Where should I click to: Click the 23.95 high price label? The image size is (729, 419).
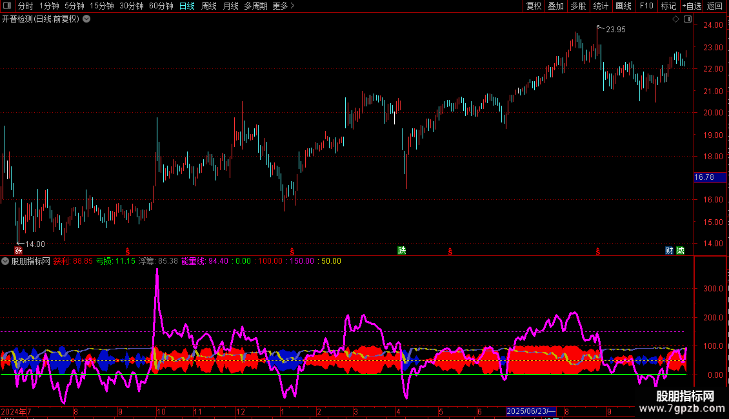click(615, 29)
